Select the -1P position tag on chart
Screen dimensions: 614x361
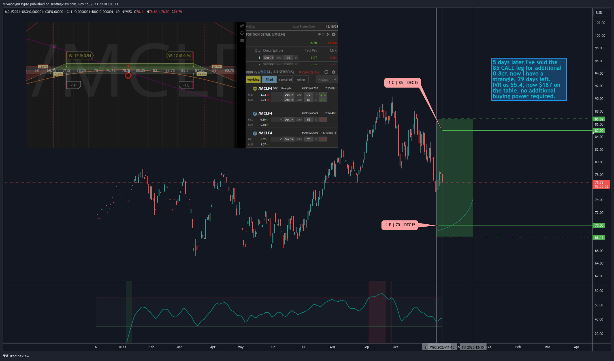73,85
